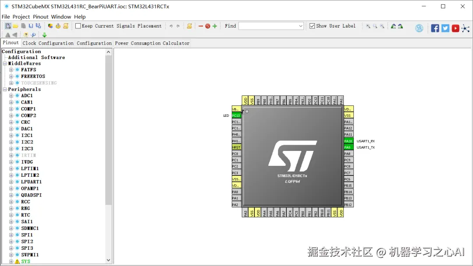The width and height of the screenshot is (473, 266).
Task: Select USART1_TX label text
Action: [x=366, y=147]
